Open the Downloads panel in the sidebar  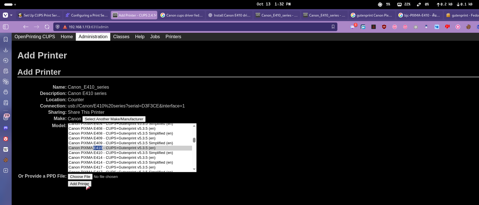[6, 50]
